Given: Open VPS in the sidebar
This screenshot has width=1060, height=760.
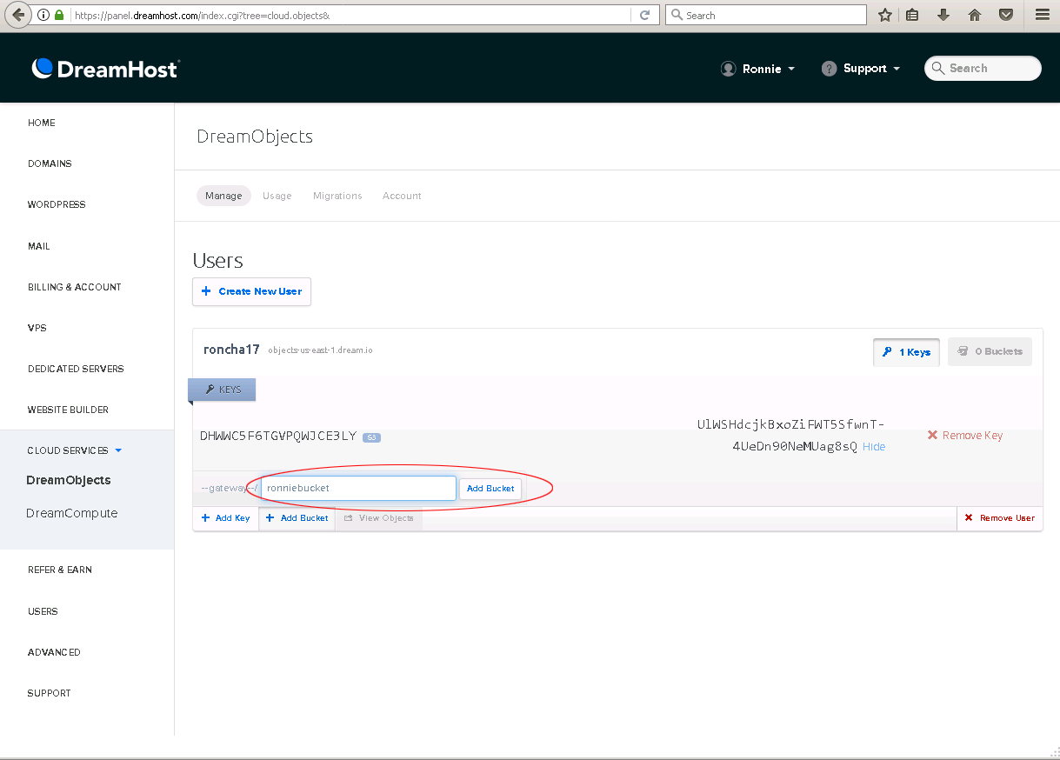Looking at the screenshot, I should click(x=37, y=328).
